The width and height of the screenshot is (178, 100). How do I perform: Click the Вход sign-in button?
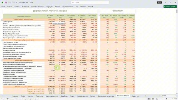coord(159,2)
